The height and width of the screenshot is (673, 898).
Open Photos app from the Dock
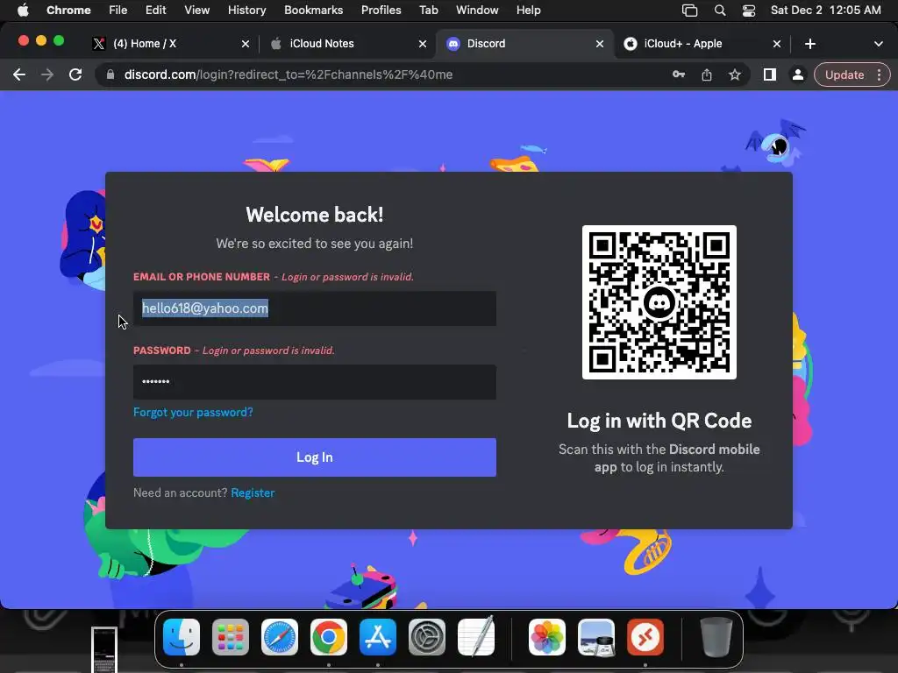(547, 637)
